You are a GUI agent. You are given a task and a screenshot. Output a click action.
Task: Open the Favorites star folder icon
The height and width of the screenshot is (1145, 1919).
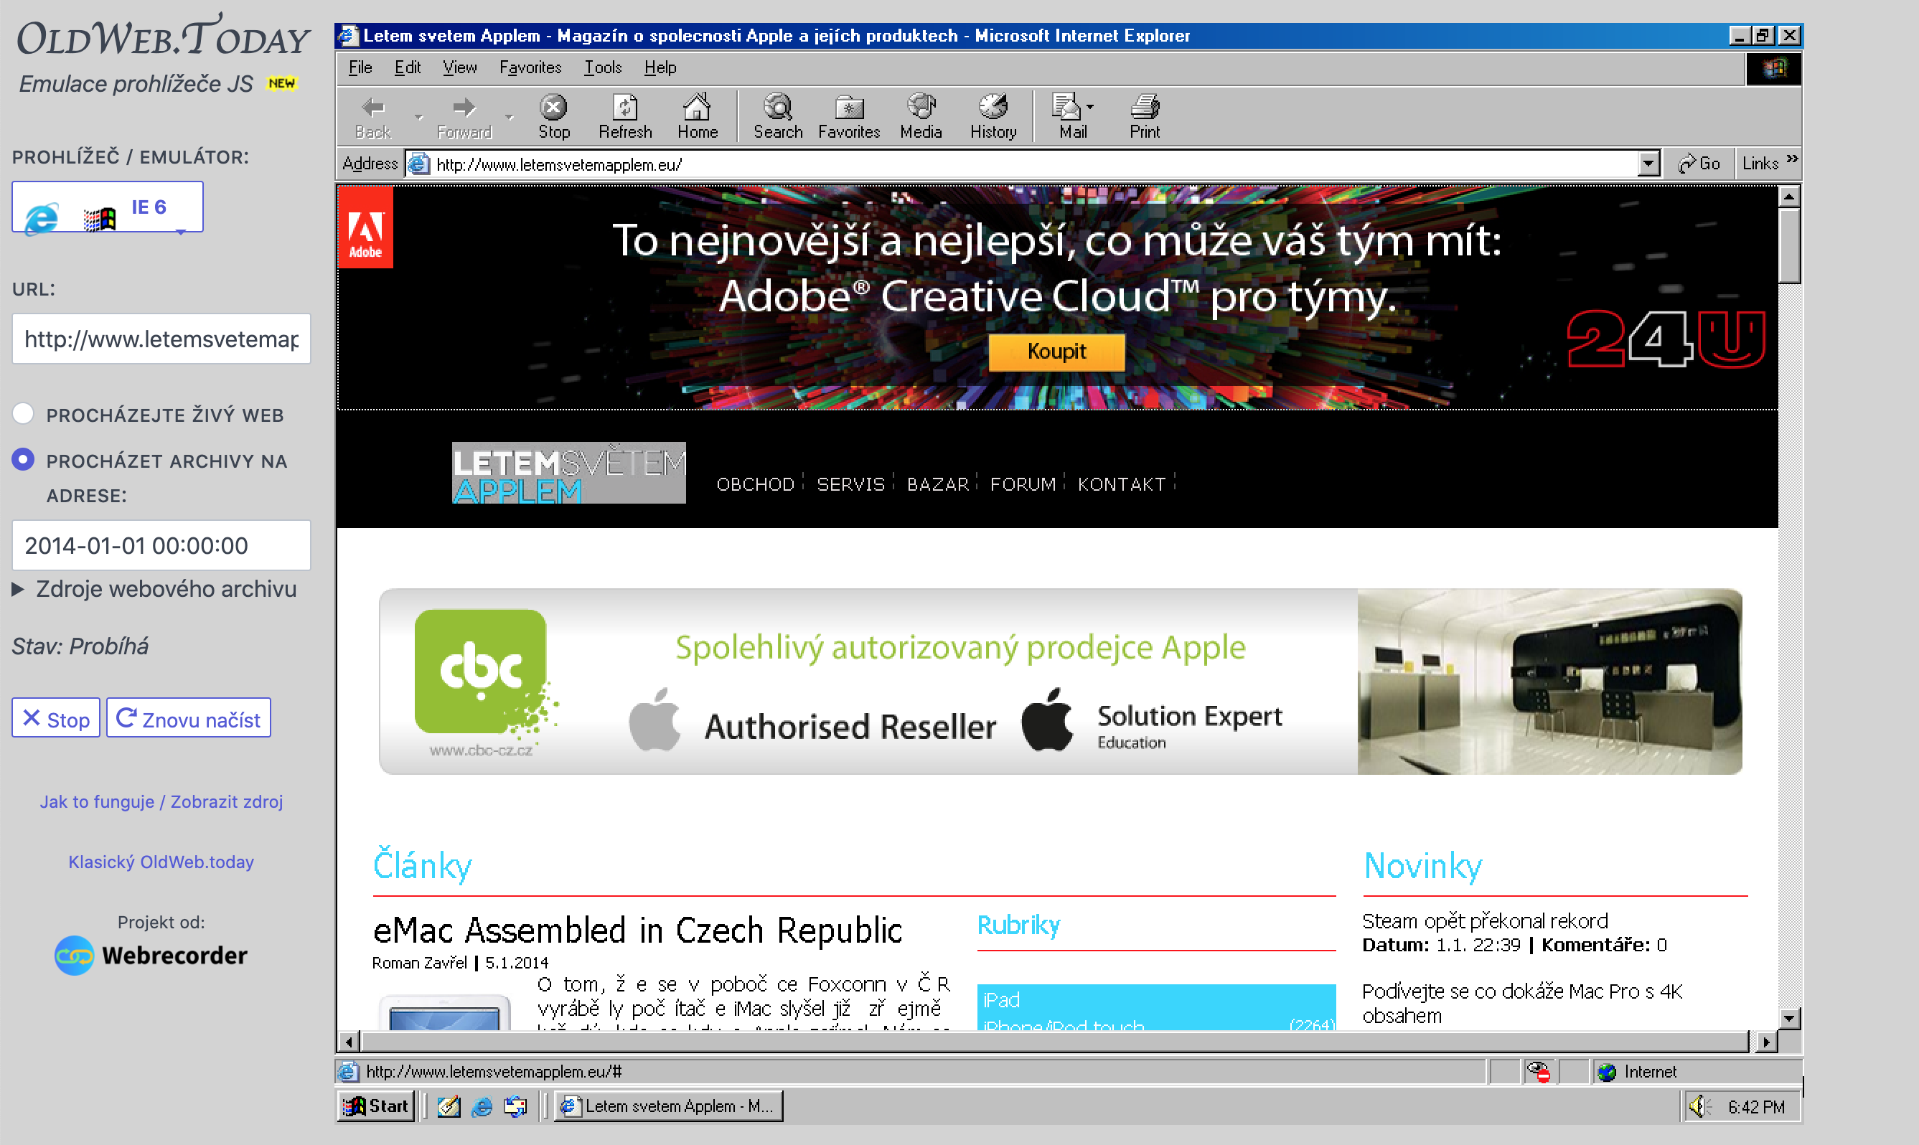point(849,108)
